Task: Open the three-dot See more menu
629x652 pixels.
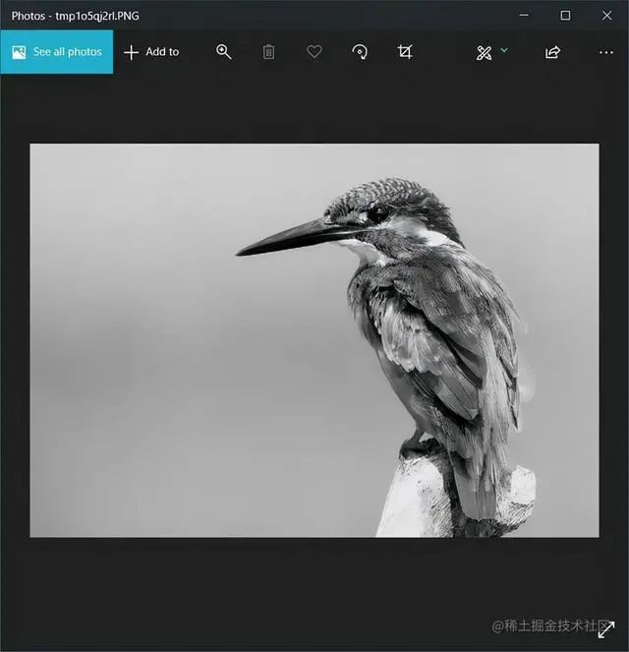Action: click(x=606, y=52)
